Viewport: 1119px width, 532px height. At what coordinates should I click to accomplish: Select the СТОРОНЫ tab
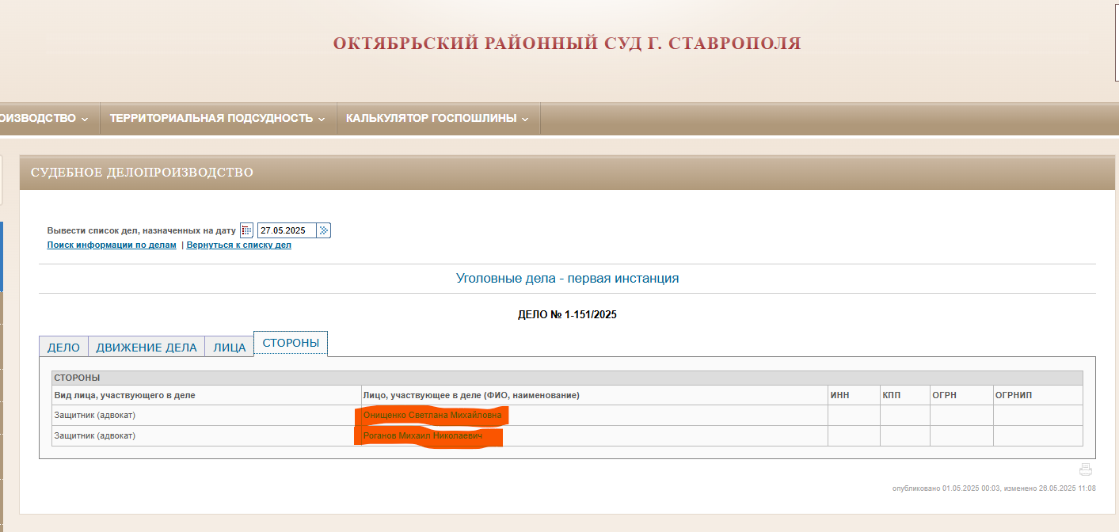pos(291,344)
